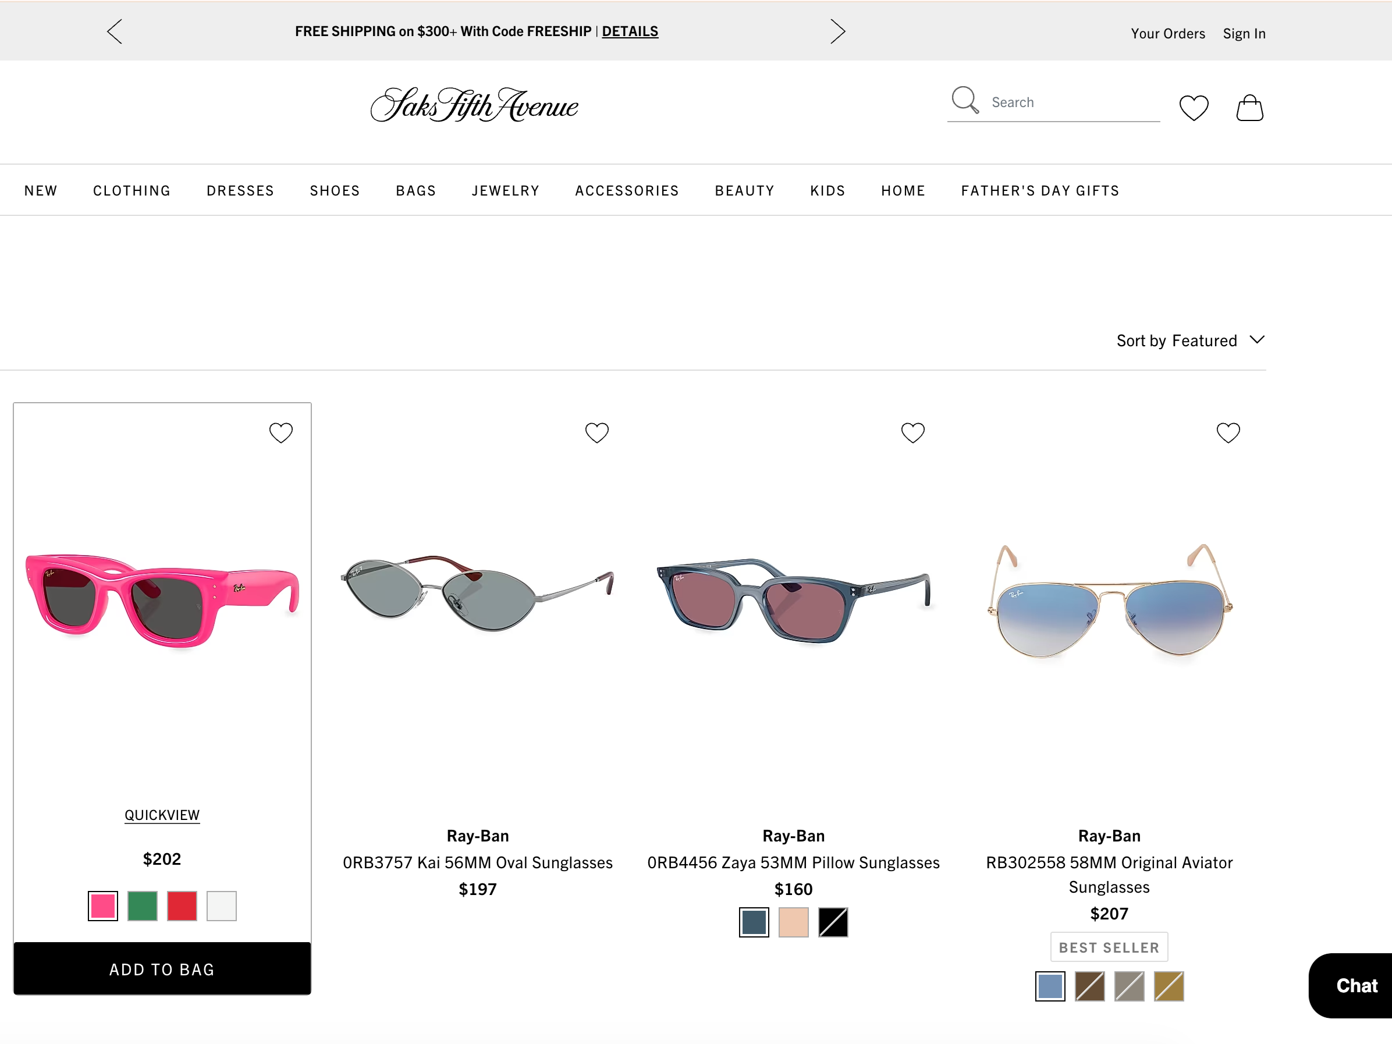
Task: Open the FATHER'S DAY GIFTS menu
Action: (x=1039, y=191)
